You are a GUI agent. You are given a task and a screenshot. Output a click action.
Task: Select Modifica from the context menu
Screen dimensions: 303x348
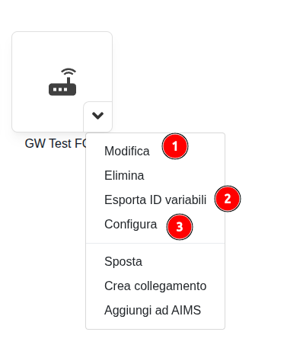127,151
